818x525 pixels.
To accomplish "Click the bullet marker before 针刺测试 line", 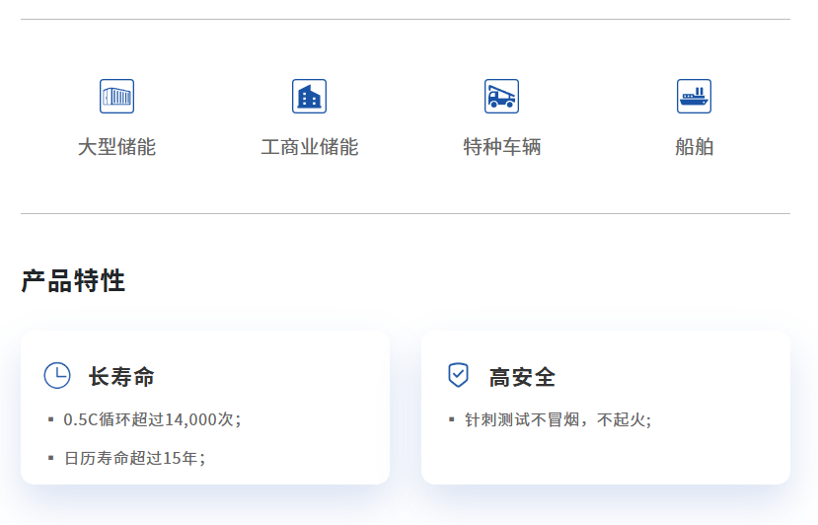I will pyautogui.click(x=451, y=419).
